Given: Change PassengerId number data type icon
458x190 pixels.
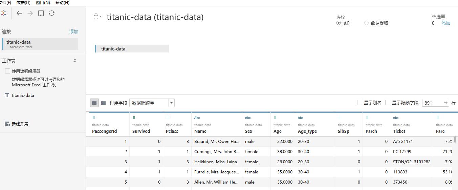Looking at the screenshot, I should click(x=94, y=118).
